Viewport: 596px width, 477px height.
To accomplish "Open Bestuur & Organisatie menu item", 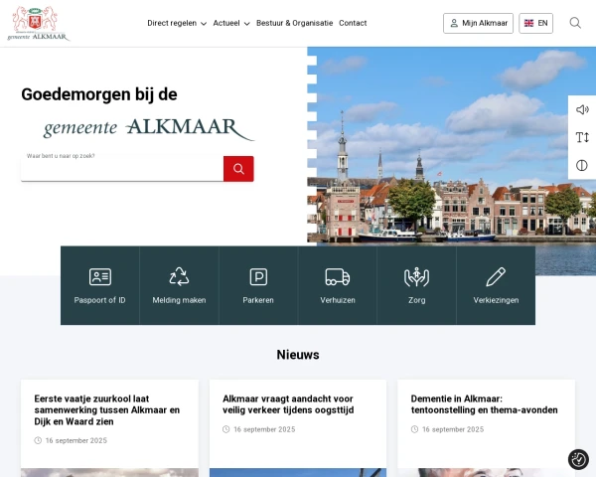I will 294,23.
